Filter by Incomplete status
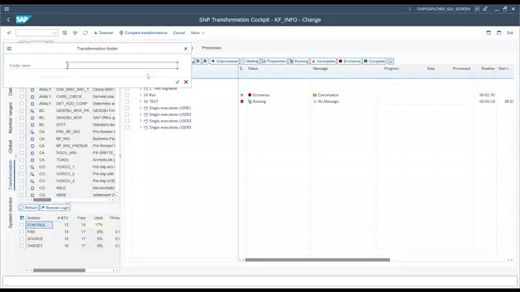This screenshot has height=292, width=520. [x=323, y=62]
